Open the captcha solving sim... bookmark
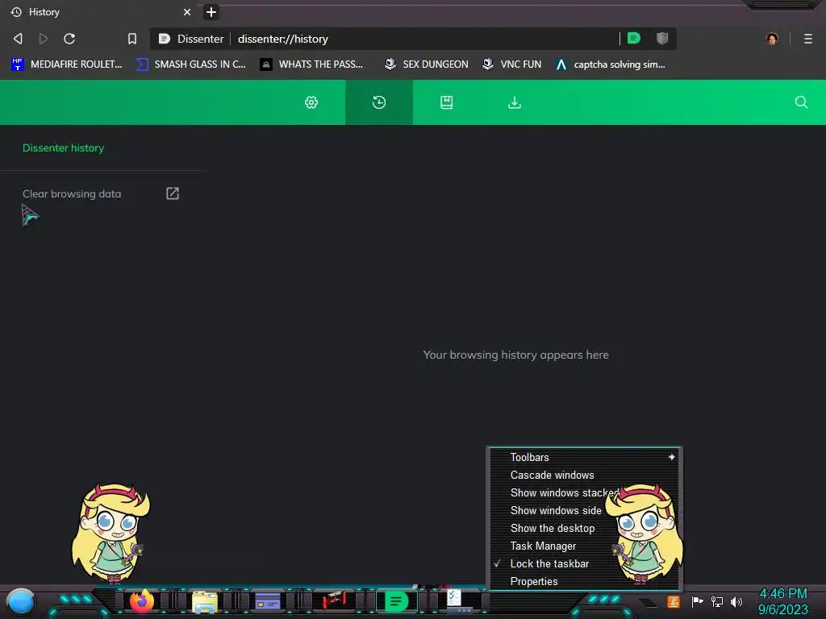Image resolution: width=826 pixels, height=619 pixels. [610, 64]
